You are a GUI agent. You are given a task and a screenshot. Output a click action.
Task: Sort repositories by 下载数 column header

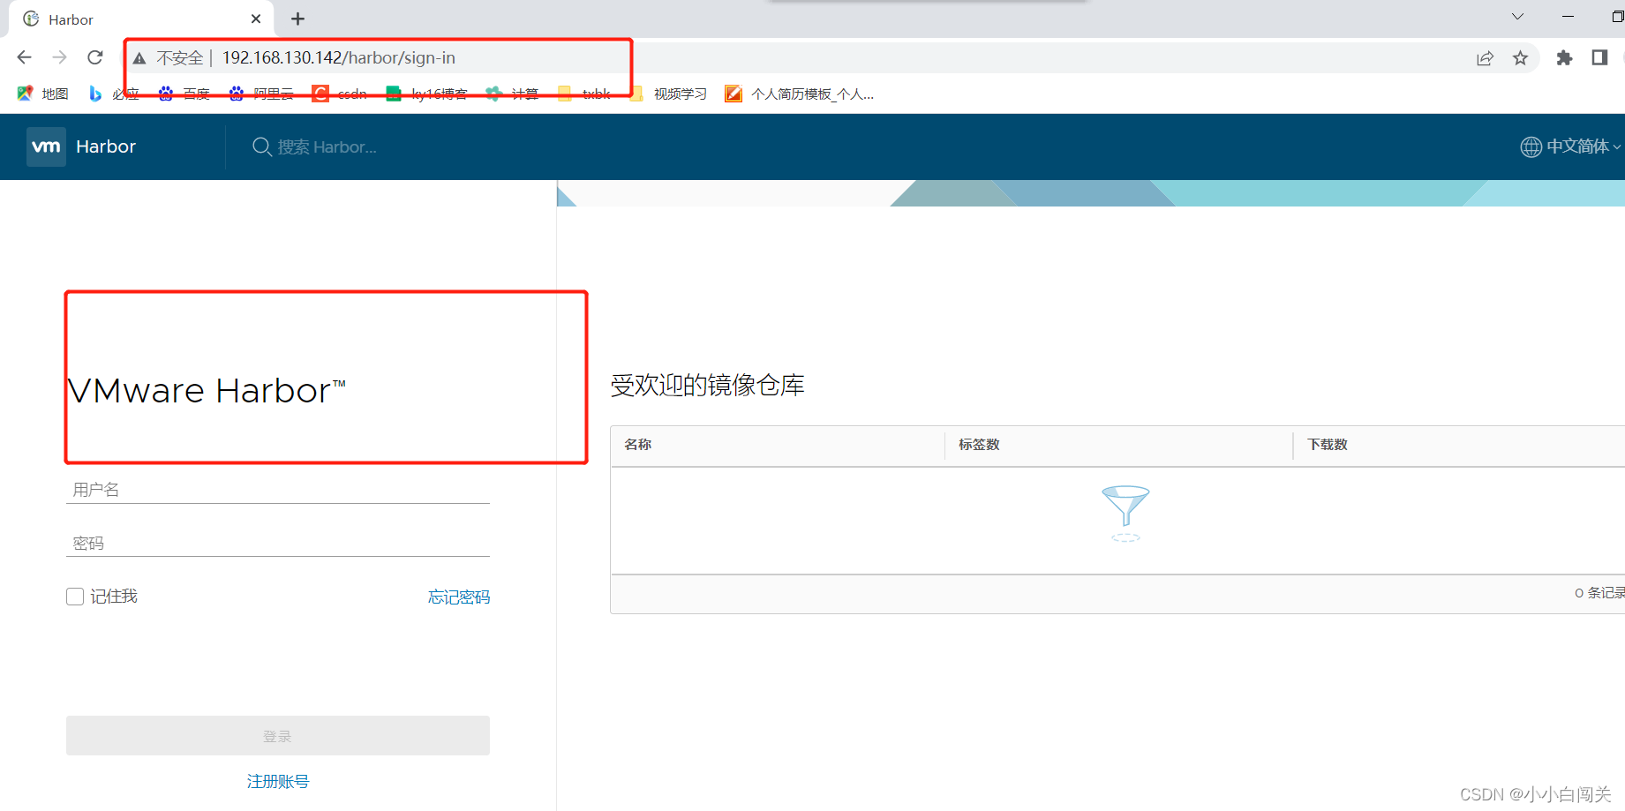tap(1328, 445)
